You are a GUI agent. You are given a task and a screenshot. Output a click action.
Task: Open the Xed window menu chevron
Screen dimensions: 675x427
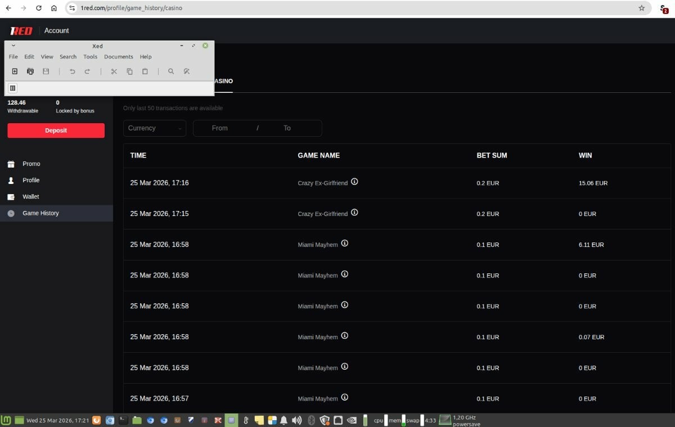pos(13,46)
